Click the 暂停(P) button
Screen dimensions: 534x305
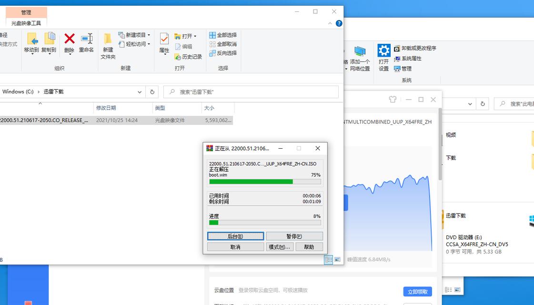(294, 236)
